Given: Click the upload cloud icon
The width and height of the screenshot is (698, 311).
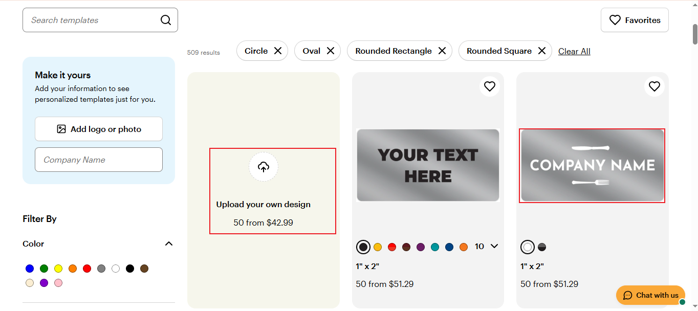Looking at the screenshot, I should (264, 167).
